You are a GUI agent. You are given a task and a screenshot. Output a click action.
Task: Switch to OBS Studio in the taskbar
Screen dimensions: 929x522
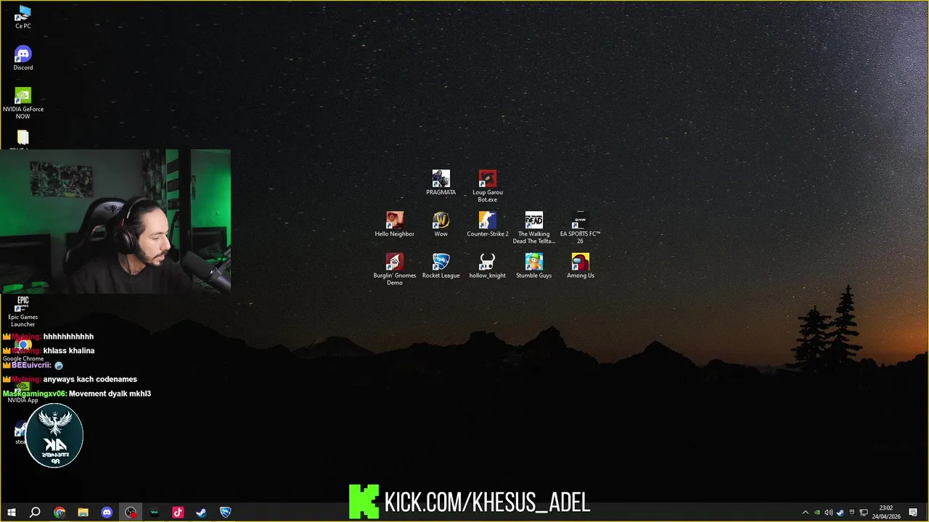click(x=131, y=513)
